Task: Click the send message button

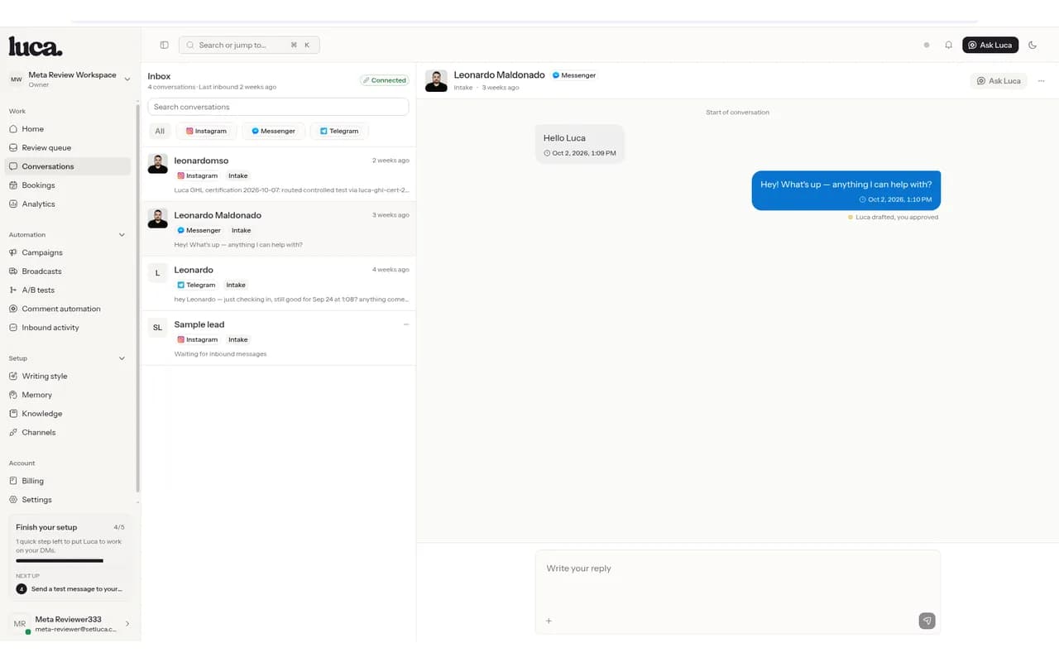Action: pos(927,621)
